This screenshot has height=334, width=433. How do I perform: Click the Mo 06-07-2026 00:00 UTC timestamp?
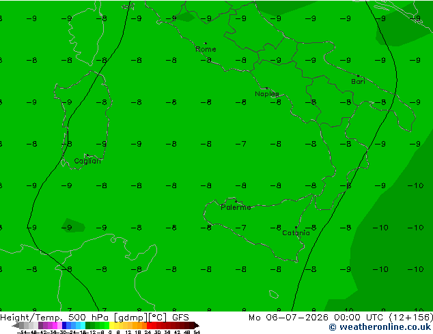click(316, 318)
